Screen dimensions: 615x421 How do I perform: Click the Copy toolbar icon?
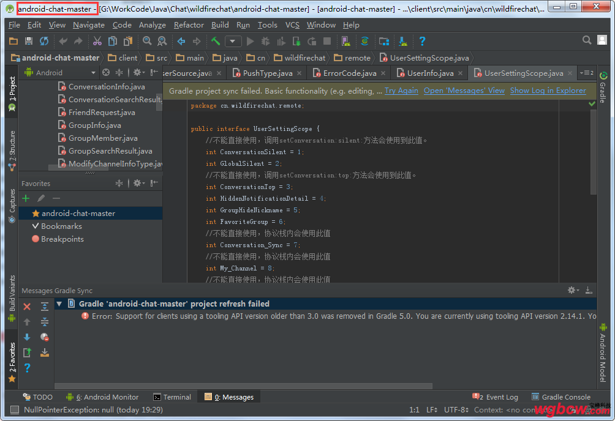tap(113, 41)
